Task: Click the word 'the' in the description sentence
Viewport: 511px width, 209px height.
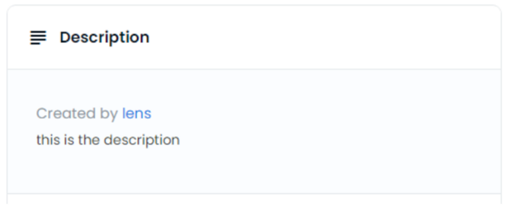Action: [89, 140]
